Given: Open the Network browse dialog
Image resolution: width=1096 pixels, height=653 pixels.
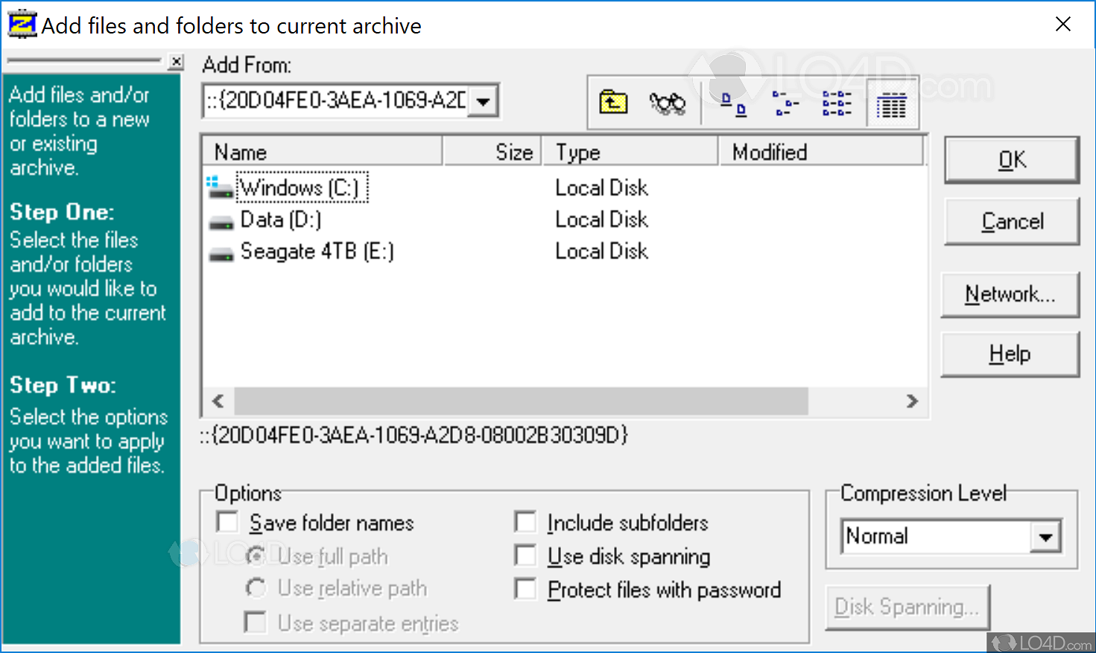Looking at the screenshot, I should [x=1010, y=295].
